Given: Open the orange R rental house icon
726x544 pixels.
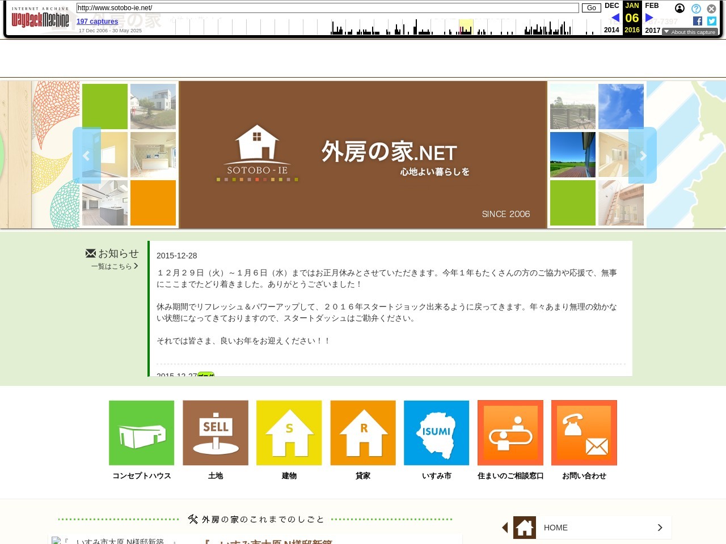Looking at the screenshot, I should click(363, 433).
